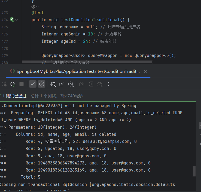The image size is (201, 192).
Task: Toggle Show passed tests checkmark
Action: 33,84
